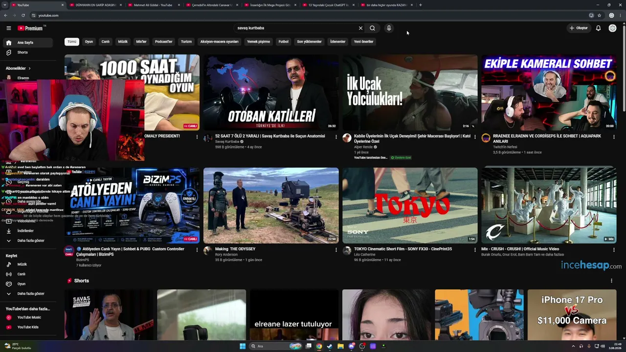626x352 pixels.
Task: Open options for TOKYO Cinematic Short Film
Action: pos(475,250)
